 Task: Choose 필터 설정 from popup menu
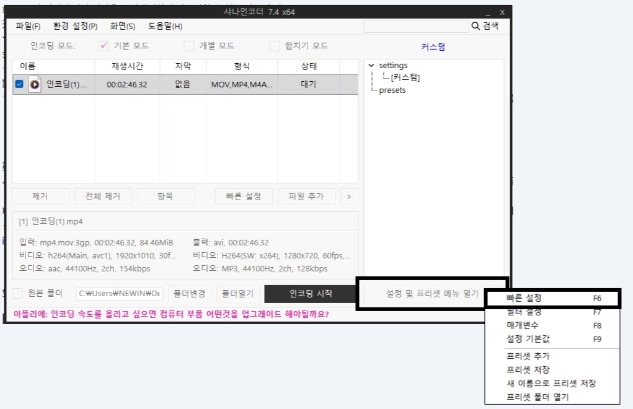(x=552, y=312)
